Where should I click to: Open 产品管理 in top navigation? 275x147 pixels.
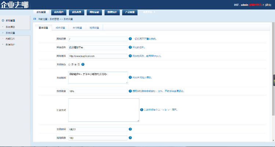coord(130,12)
